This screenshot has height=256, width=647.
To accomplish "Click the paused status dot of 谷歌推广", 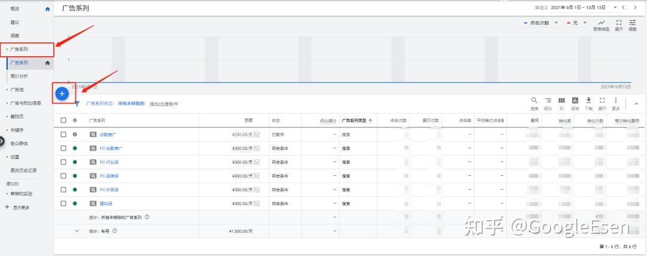I will pyautogui.click(x=75, y=135).
